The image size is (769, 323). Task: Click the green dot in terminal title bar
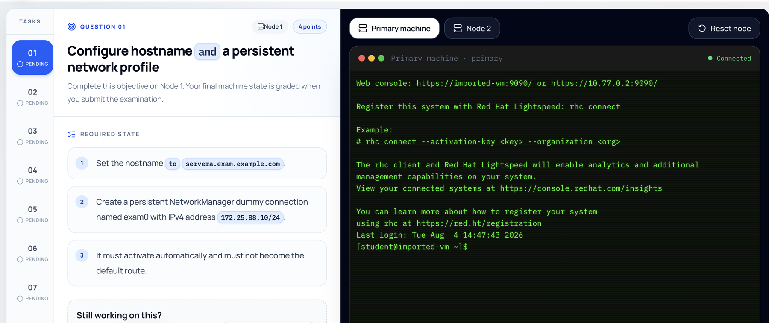click(x=381, y=58)
